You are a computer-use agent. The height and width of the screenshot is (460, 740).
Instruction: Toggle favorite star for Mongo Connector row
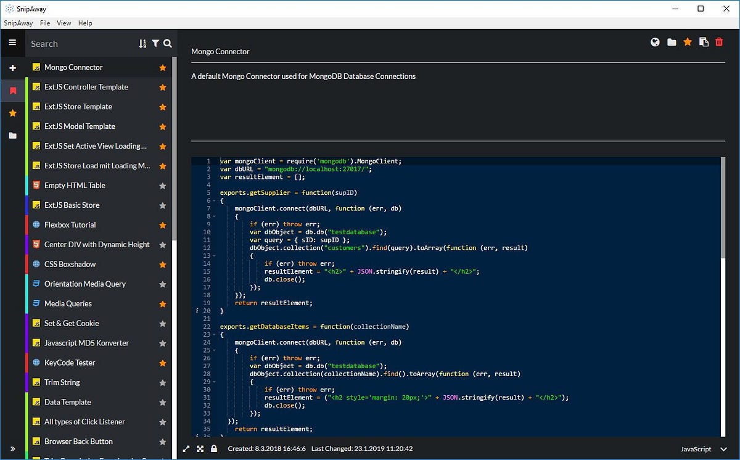[x=163, y=68]
